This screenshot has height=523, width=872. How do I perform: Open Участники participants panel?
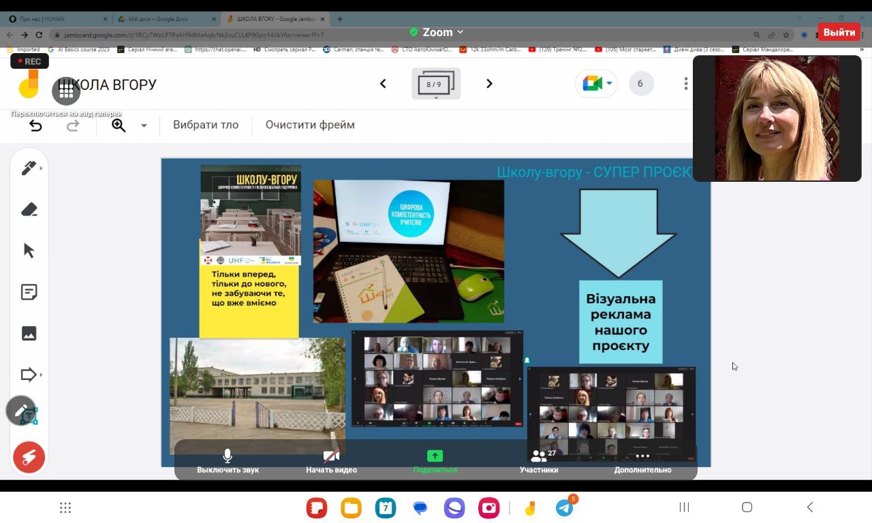[x=539, y=461]
